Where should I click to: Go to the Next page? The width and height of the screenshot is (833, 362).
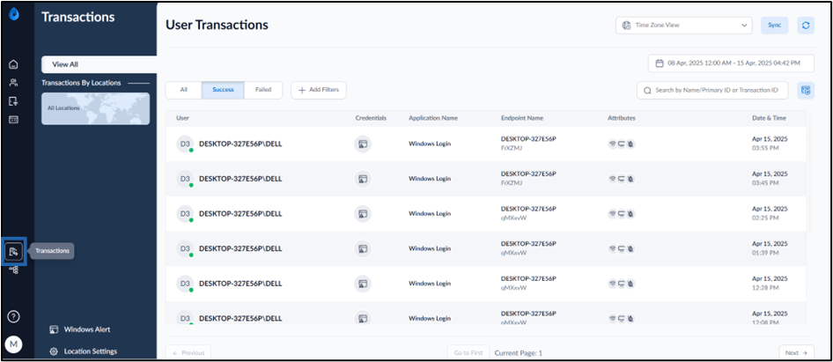pos(796,353)
